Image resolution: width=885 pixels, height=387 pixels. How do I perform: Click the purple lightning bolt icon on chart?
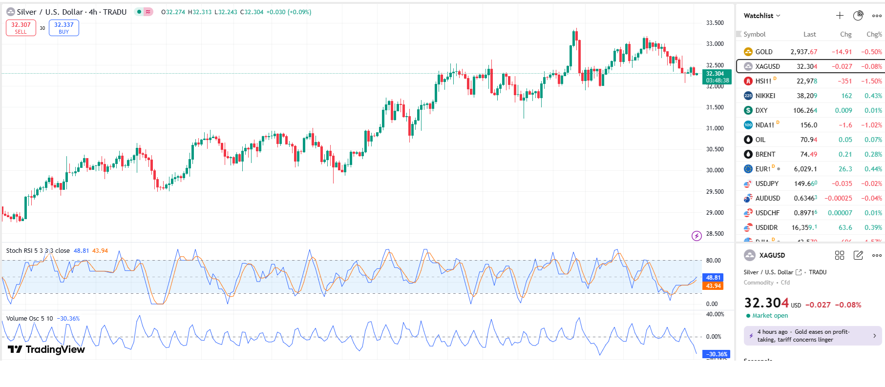coord(696,236)
